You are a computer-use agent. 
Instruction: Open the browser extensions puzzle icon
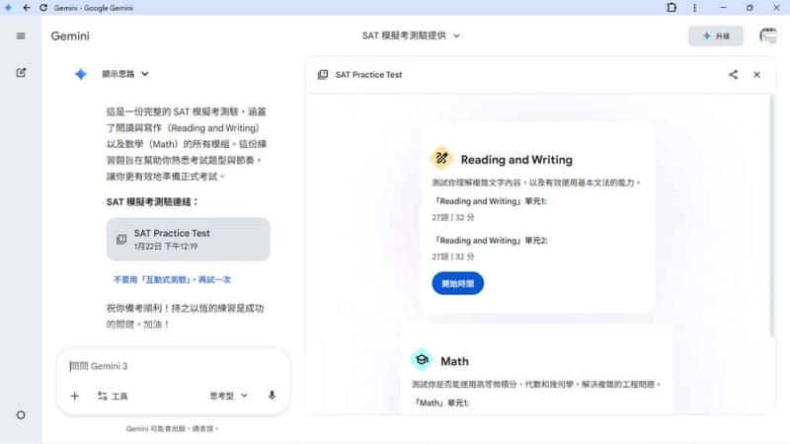(x=671, y=8)
